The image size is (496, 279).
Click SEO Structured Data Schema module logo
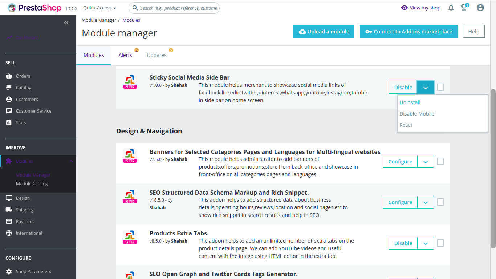[130, 197]
